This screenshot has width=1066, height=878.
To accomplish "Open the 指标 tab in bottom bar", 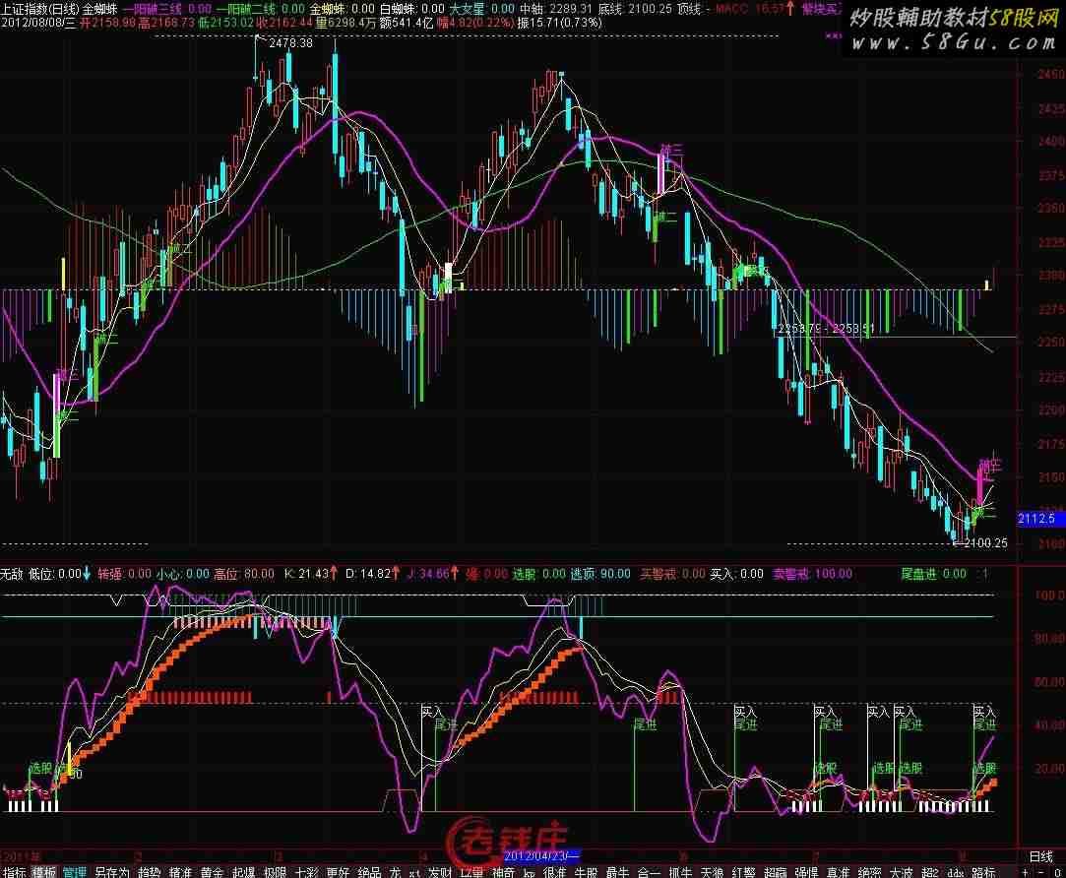I will pyautogui.click(x=15, y=872).
